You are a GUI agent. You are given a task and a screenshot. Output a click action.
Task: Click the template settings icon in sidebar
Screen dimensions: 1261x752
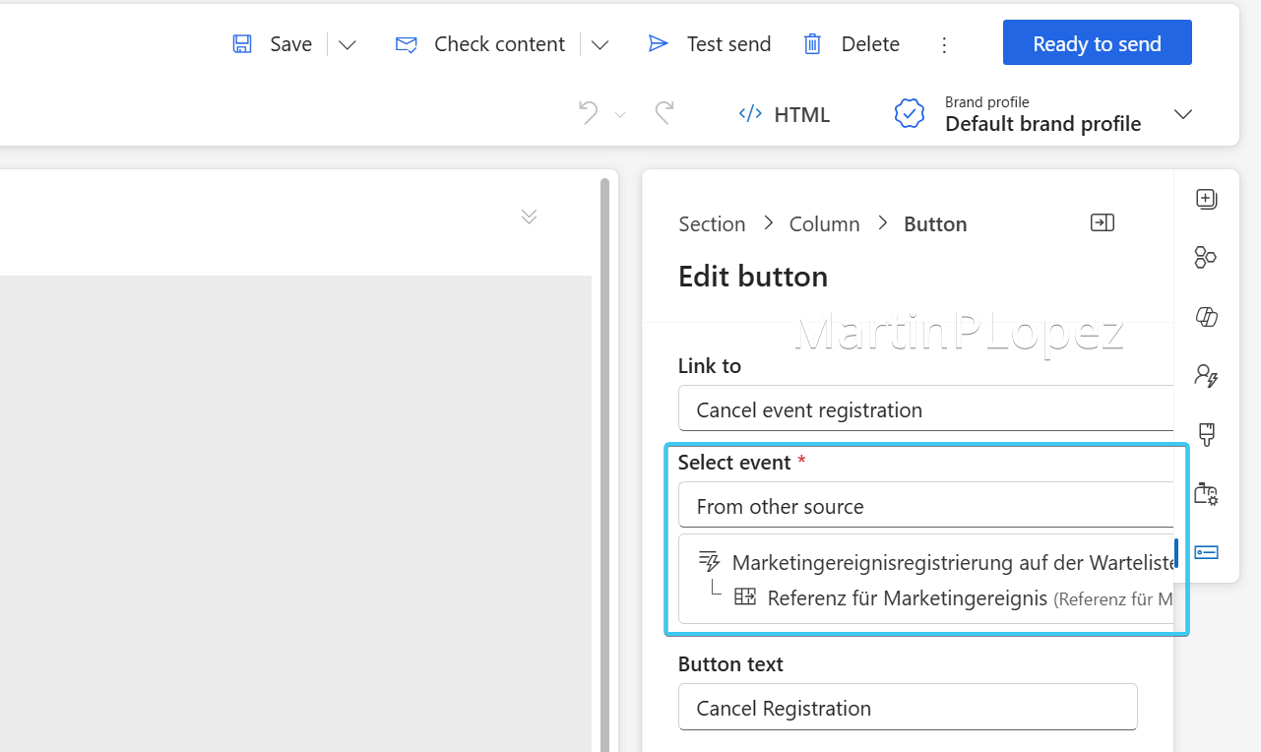pos(1206,493)
